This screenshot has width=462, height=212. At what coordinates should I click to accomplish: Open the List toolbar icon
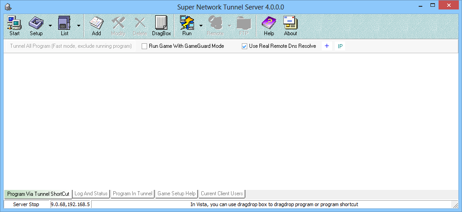65,26
